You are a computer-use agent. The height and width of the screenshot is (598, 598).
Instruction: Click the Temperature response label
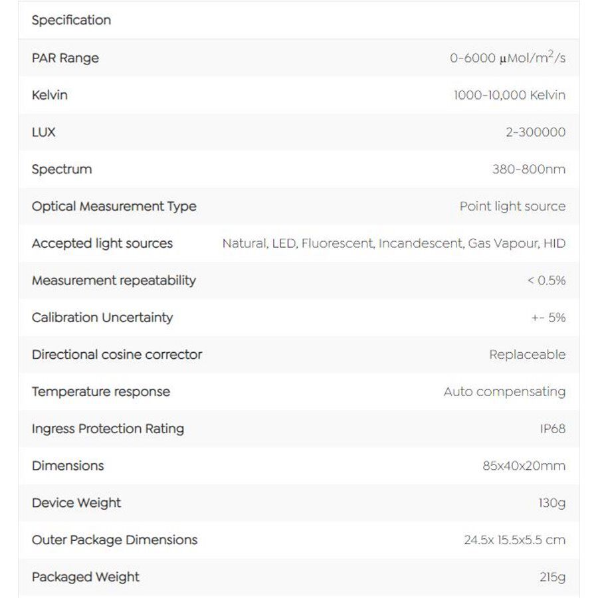(101, 392)
